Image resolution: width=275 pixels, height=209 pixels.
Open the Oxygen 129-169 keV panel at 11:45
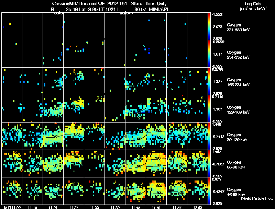point(136,108)
